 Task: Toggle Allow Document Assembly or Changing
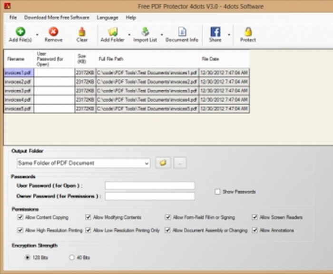click(168, 230)
